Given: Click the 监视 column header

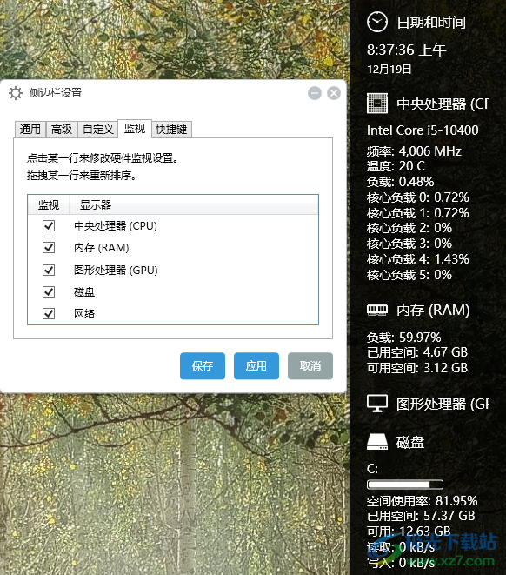Looking at the screenshot, I should tap(49, 204).
